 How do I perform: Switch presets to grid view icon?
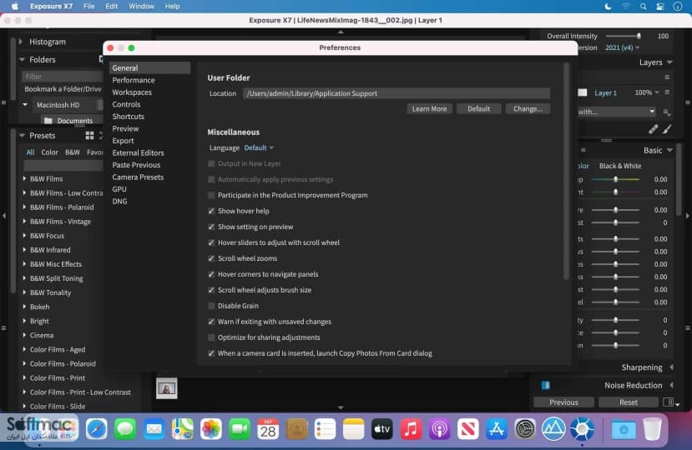tap(89, 136)
